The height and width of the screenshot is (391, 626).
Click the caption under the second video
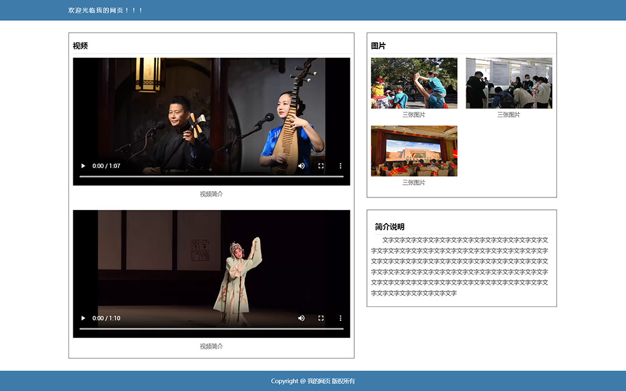[x=211, y=347]
